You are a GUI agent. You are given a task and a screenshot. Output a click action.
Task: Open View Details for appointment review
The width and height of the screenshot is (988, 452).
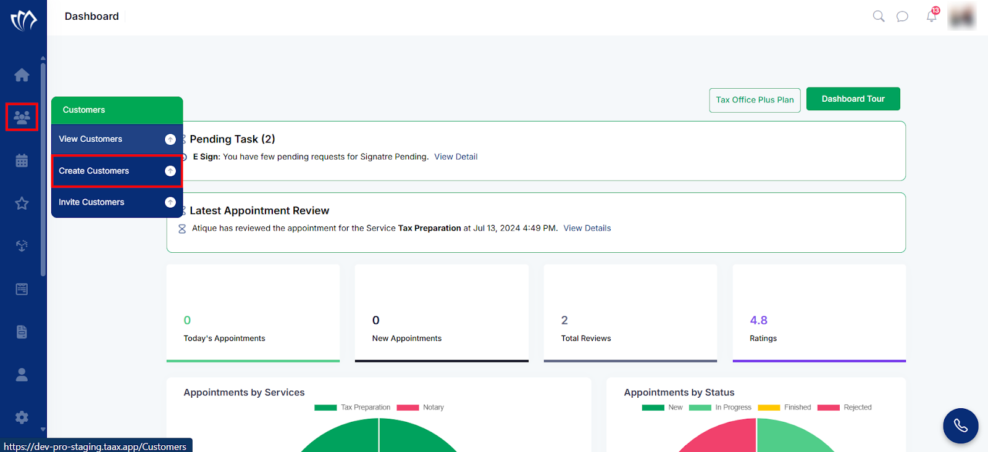[x=587, y=228]
